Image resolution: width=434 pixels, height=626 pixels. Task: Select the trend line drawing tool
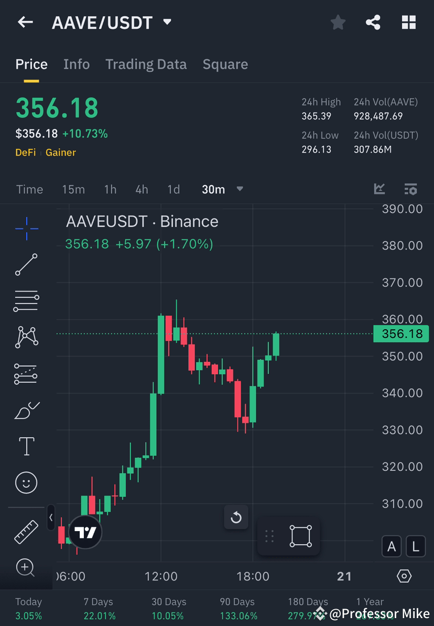click(26, 265)
